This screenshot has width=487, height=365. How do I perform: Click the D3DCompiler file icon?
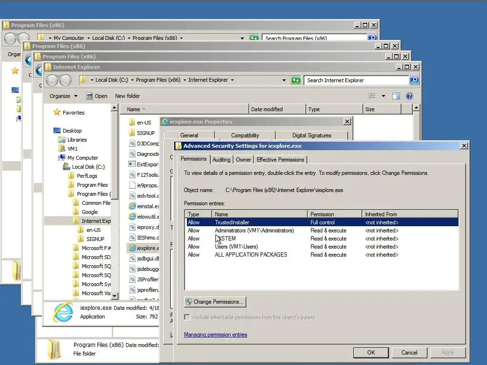(132, 144)
